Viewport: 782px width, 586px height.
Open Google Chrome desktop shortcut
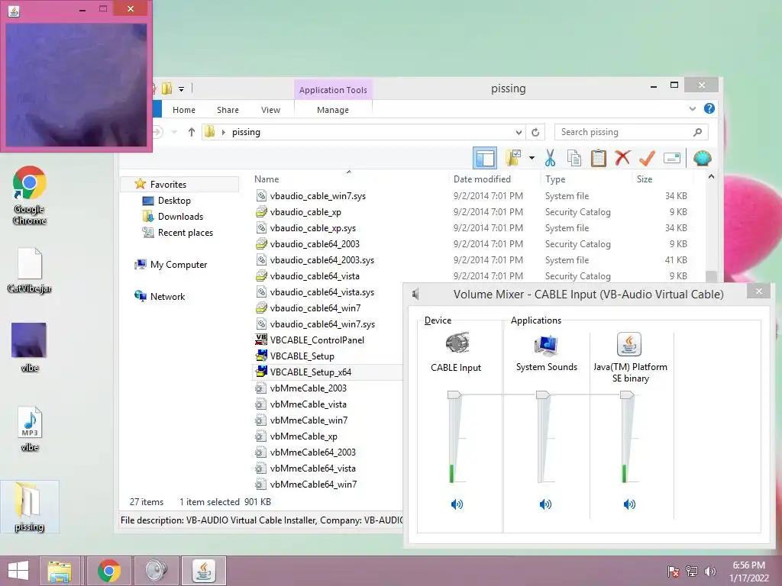point(30,195)
